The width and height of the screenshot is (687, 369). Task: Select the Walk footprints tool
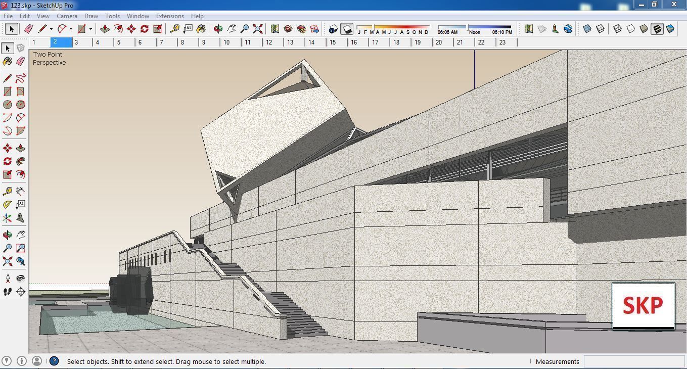coord(7,292)
